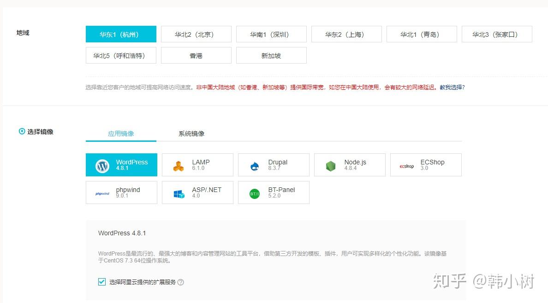Select region 华北5（呼和浩特）
548x303 pixels.
pos(121,56)
